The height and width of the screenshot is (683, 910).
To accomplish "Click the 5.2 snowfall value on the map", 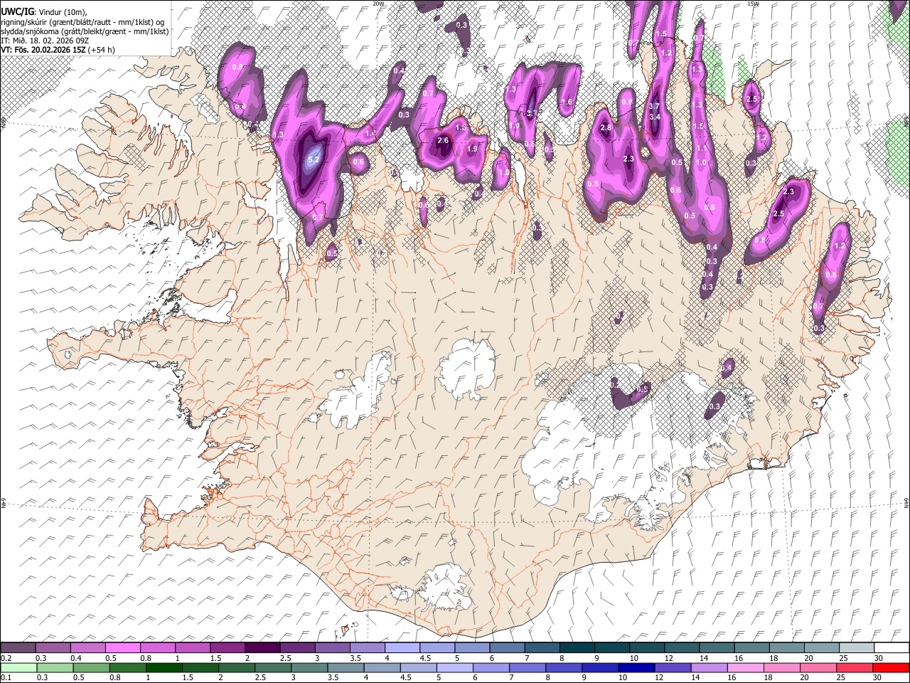I will 314,161.
